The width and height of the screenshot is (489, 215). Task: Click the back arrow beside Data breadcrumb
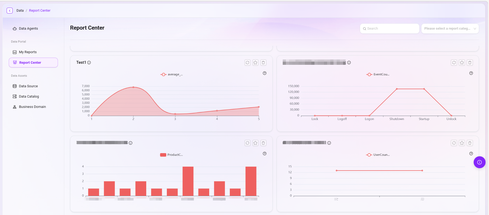(10, 11)
